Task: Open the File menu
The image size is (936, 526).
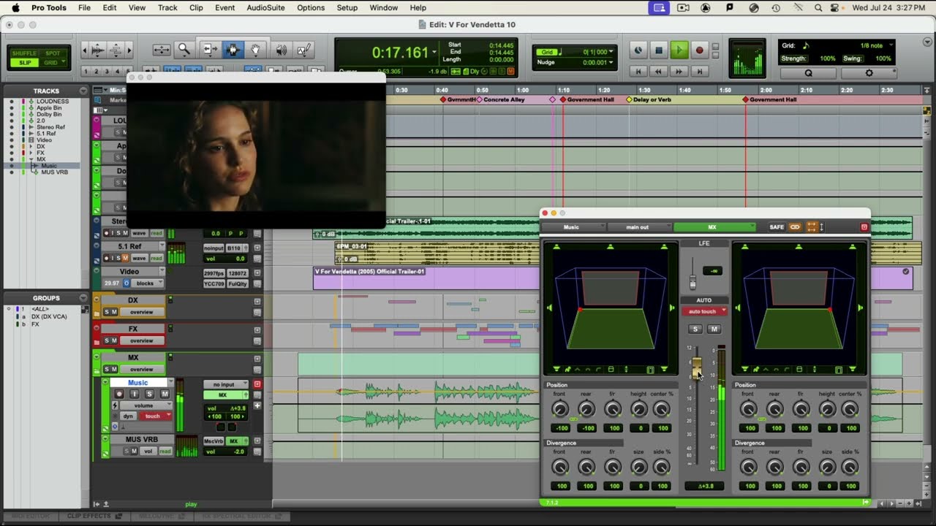Action: (x=84, y=8)
